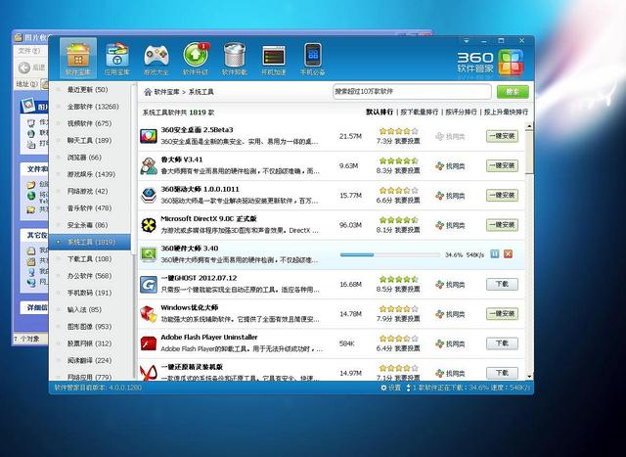Screen dimensions: 626x457
Task: Click the 360硬件大师 app icon
Action: (x=149, y=254)
